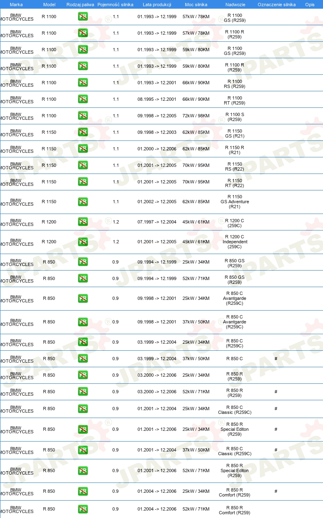Click the Marka column header
Viewport: 323px width, 518px height.
click(16, 5)
